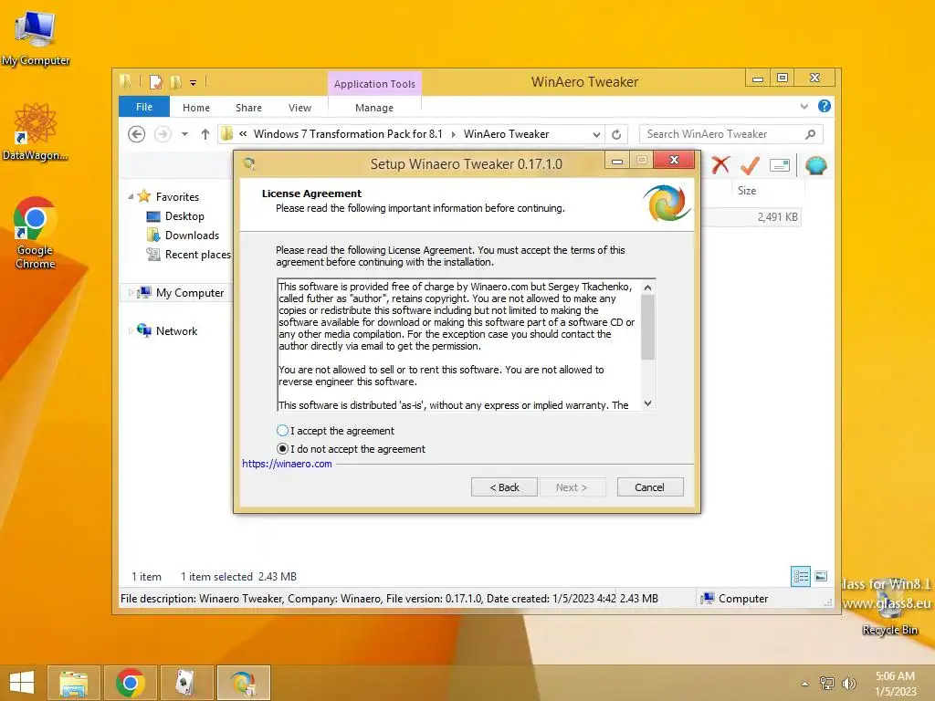This screenshot has height=701, width=935.
Task: Switch to details view layout icon
Action: click(x=801, y=576)
